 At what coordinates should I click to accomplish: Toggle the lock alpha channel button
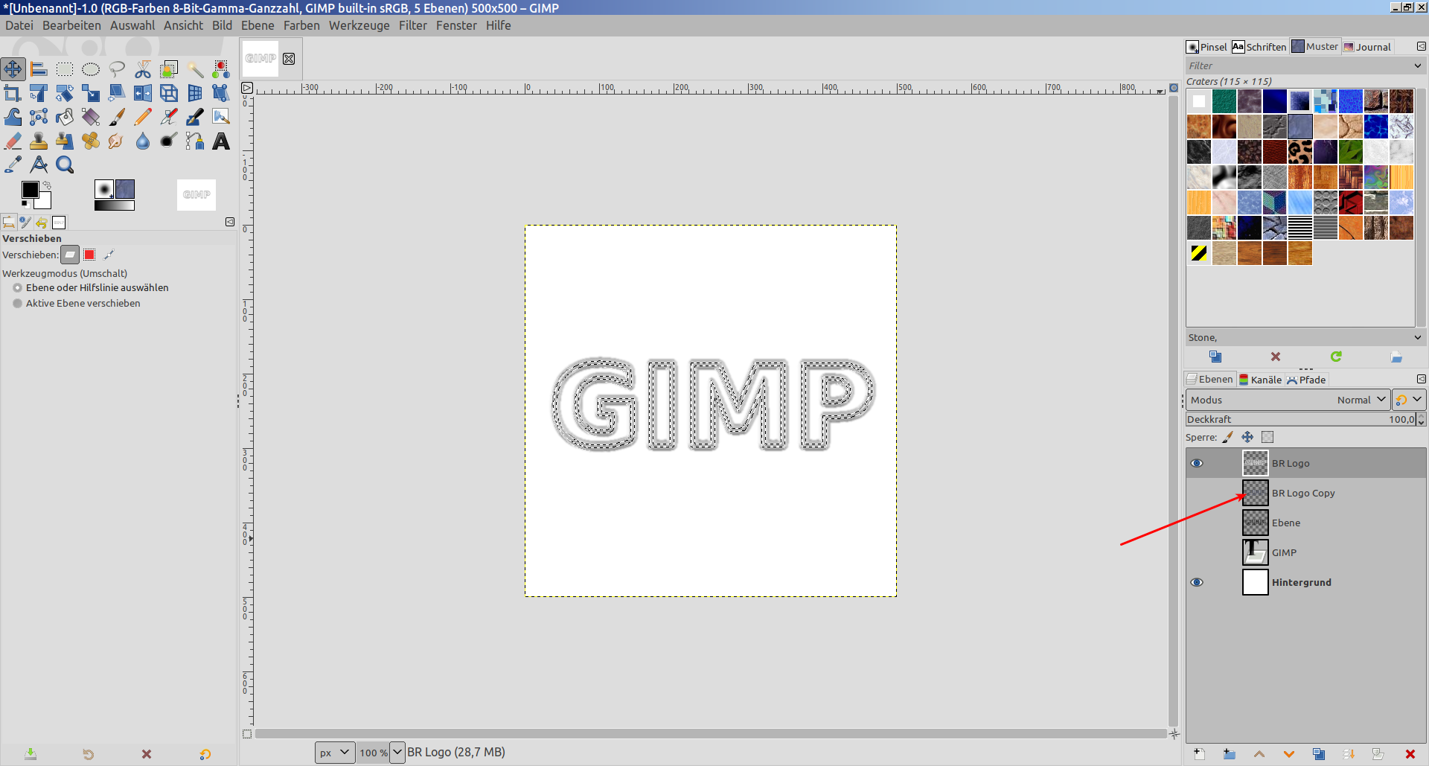1267,437
